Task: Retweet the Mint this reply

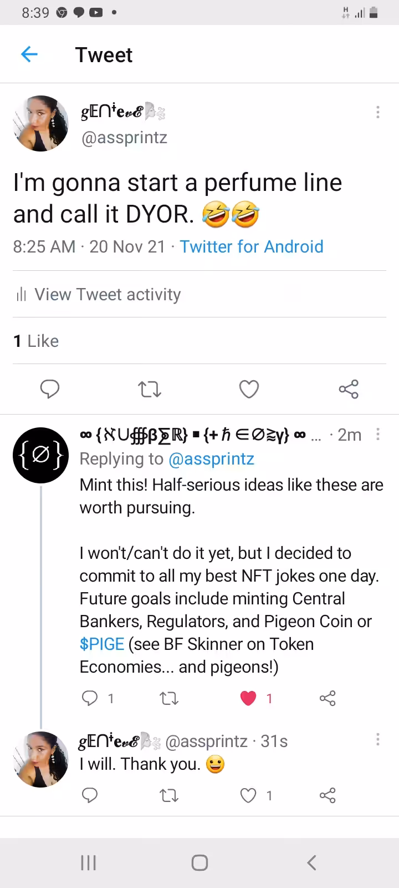Action: [169, 698]
